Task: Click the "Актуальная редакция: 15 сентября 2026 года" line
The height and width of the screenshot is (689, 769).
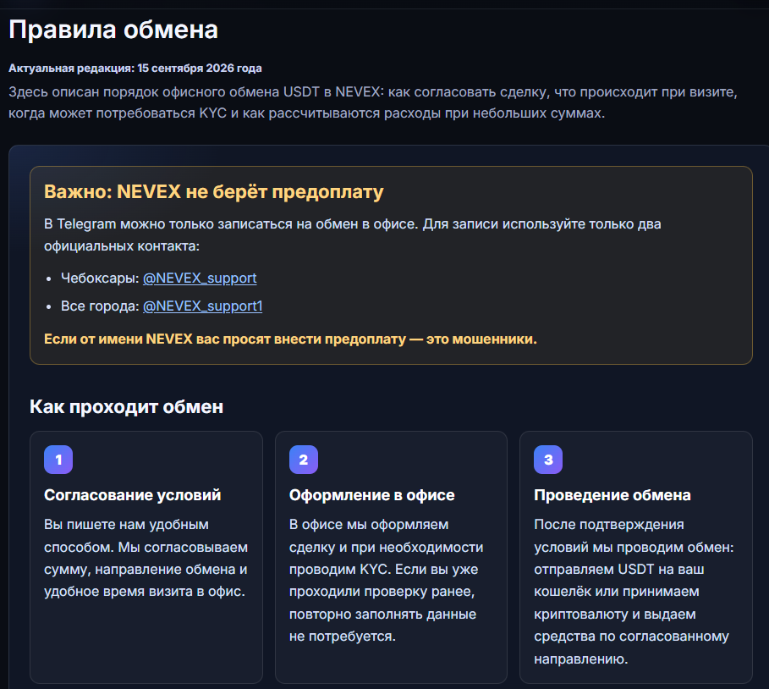Action: coord(135,69)
